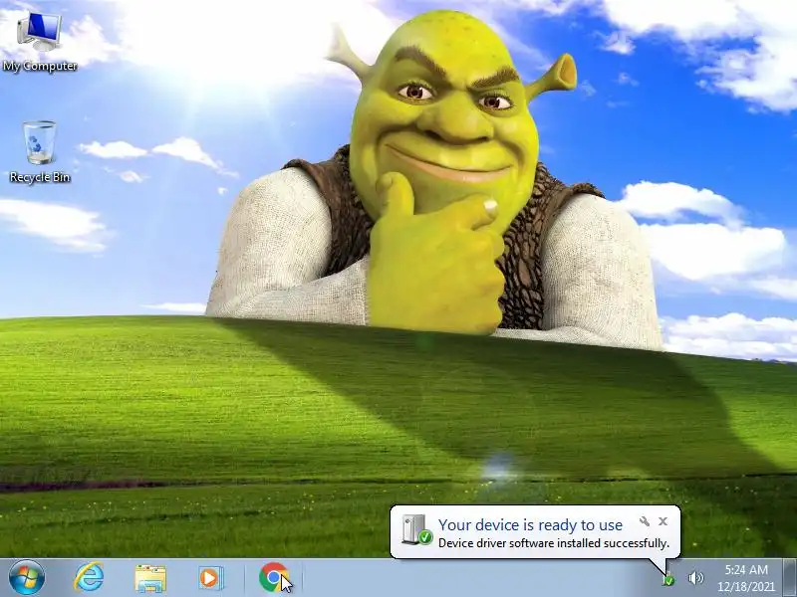Click "Device driver software installed successfully." text
Screen dimensions: 797x597
coord(554,543)
